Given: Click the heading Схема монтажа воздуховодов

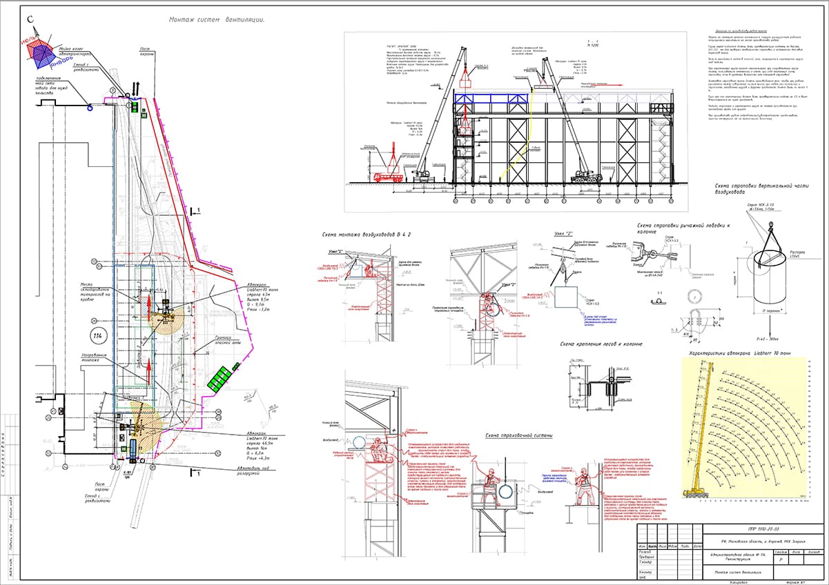Looking at the screenshot, I should click(366, 235).
